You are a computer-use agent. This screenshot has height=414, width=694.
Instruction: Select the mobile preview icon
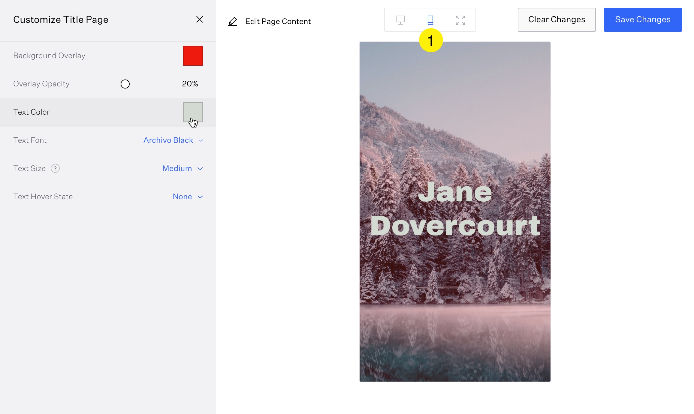pos(430,20)
